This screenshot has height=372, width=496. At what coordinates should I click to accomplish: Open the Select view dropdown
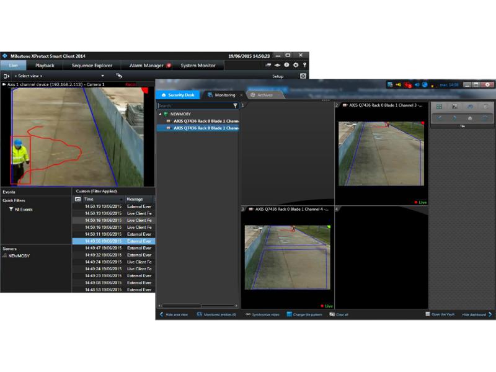click(x=60, y=76)
